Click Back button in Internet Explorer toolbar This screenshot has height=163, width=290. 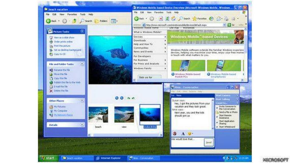pyautogui.click(x=139, y=19)
